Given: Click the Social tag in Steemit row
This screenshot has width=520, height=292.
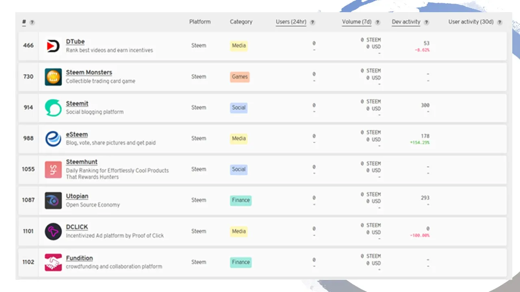Looking at the screenshot, I should pyautogui.click(x=239, y=107).
